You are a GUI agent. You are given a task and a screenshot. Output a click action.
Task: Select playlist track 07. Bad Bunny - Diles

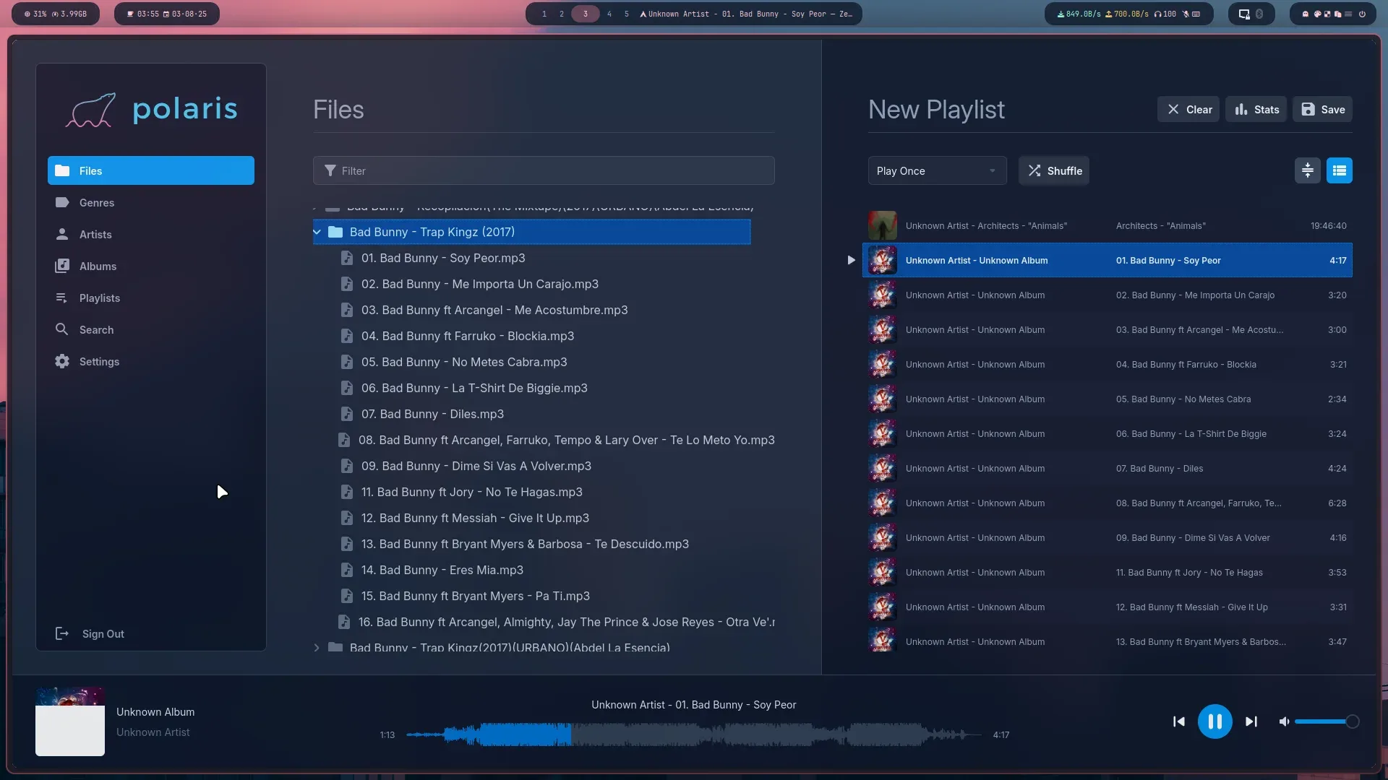[x=1108, y=468]
